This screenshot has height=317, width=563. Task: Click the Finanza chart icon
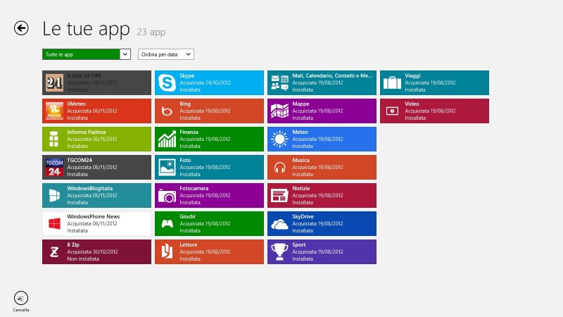(167, 139)
